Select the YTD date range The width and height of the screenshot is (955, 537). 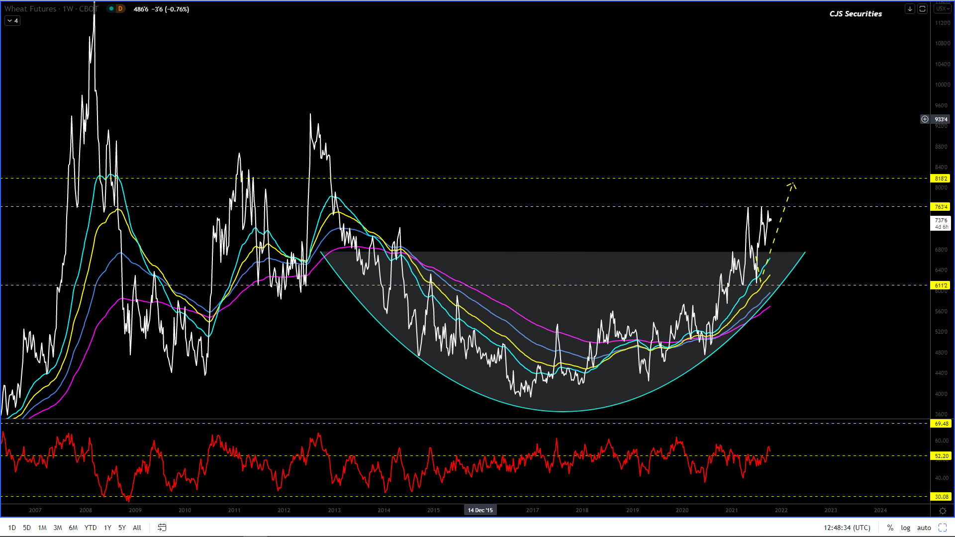[91, 528]
